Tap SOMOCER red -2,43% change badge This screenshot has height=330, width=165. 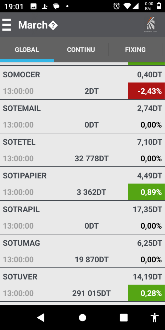(x=146, y=91)
